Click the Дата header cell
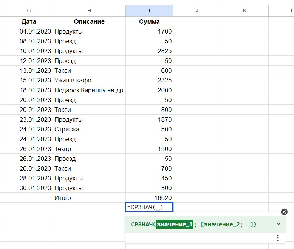Screen dimensions: 294x249 (29, 21)
